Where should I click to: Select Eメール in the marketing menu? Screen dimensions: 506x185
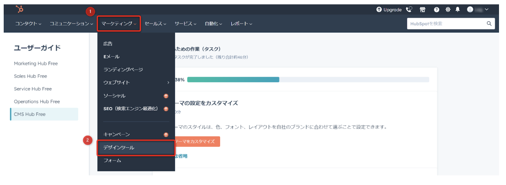tap(111, 57)
